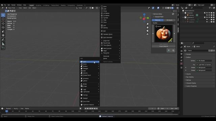
Task: Select the Transform tool
Action: click(3, 35)
